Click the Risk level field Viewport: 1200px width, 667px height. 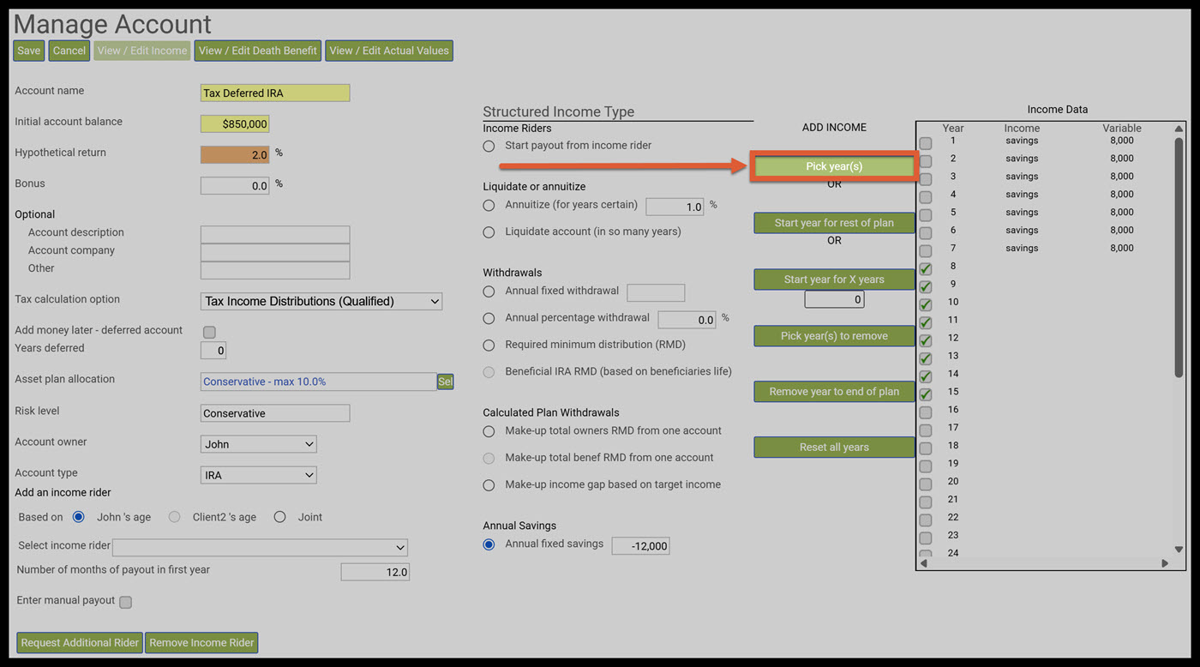coord(275,413)
